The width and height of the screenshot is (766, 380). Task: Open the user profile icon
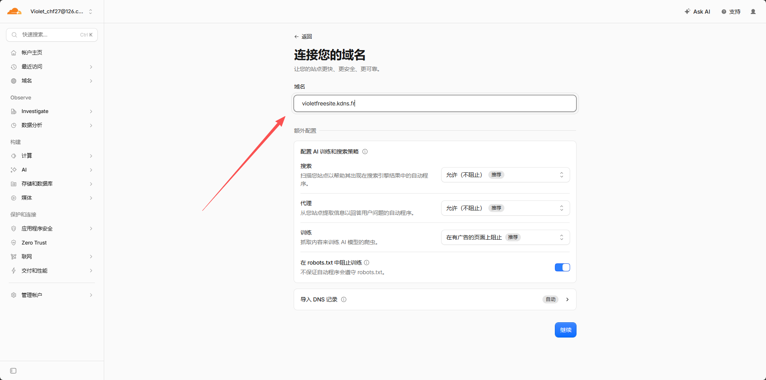[x=753, y=12]
